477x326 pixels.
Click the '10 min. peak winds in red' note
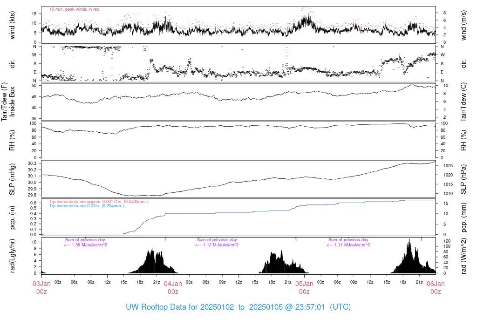[x=74, y=9]
